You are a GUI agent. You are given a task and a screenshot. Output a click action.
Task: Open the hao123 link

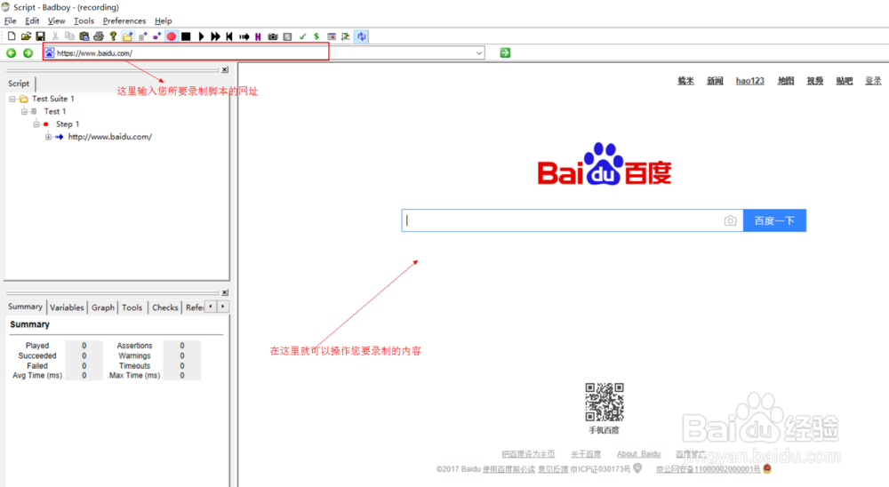point(750,81)
